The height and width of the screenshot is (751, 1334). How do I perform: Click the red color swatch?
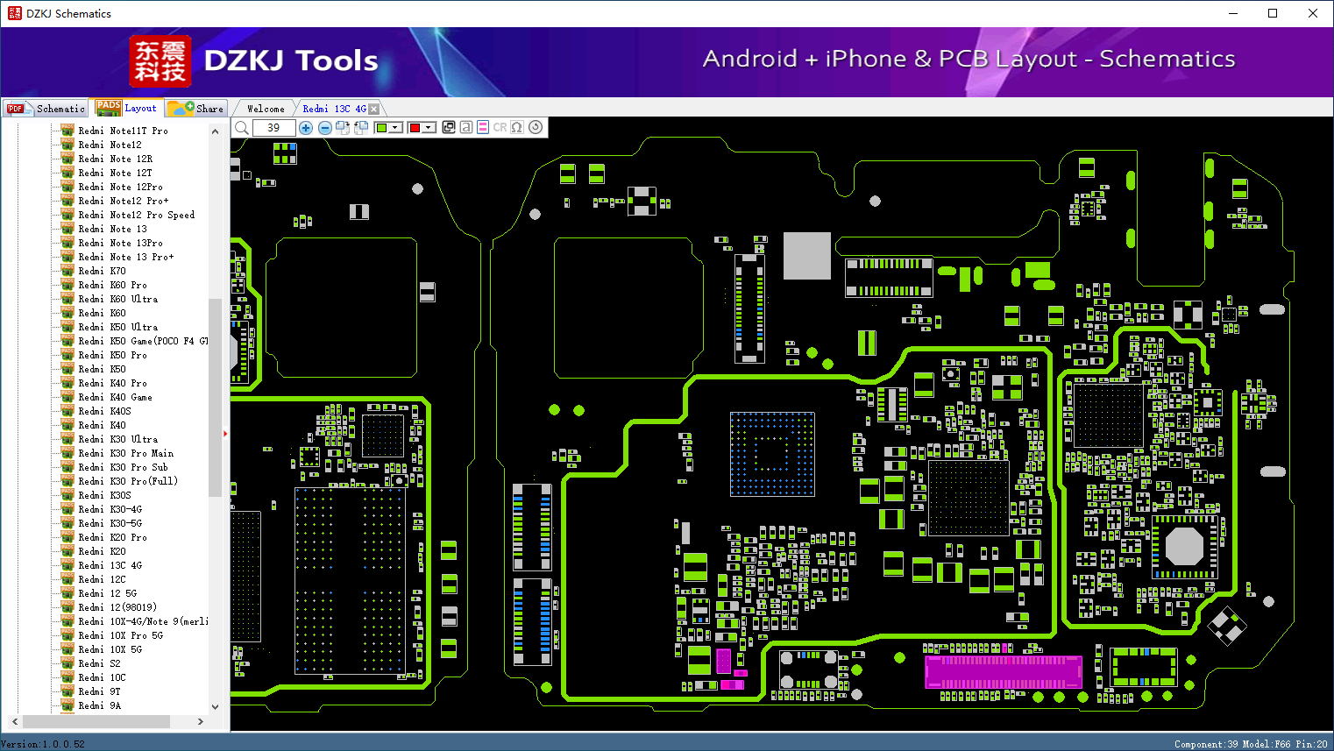pos(415,128)
